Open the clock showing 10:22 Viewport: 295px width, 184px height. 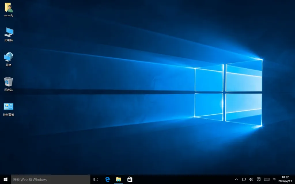285,179
